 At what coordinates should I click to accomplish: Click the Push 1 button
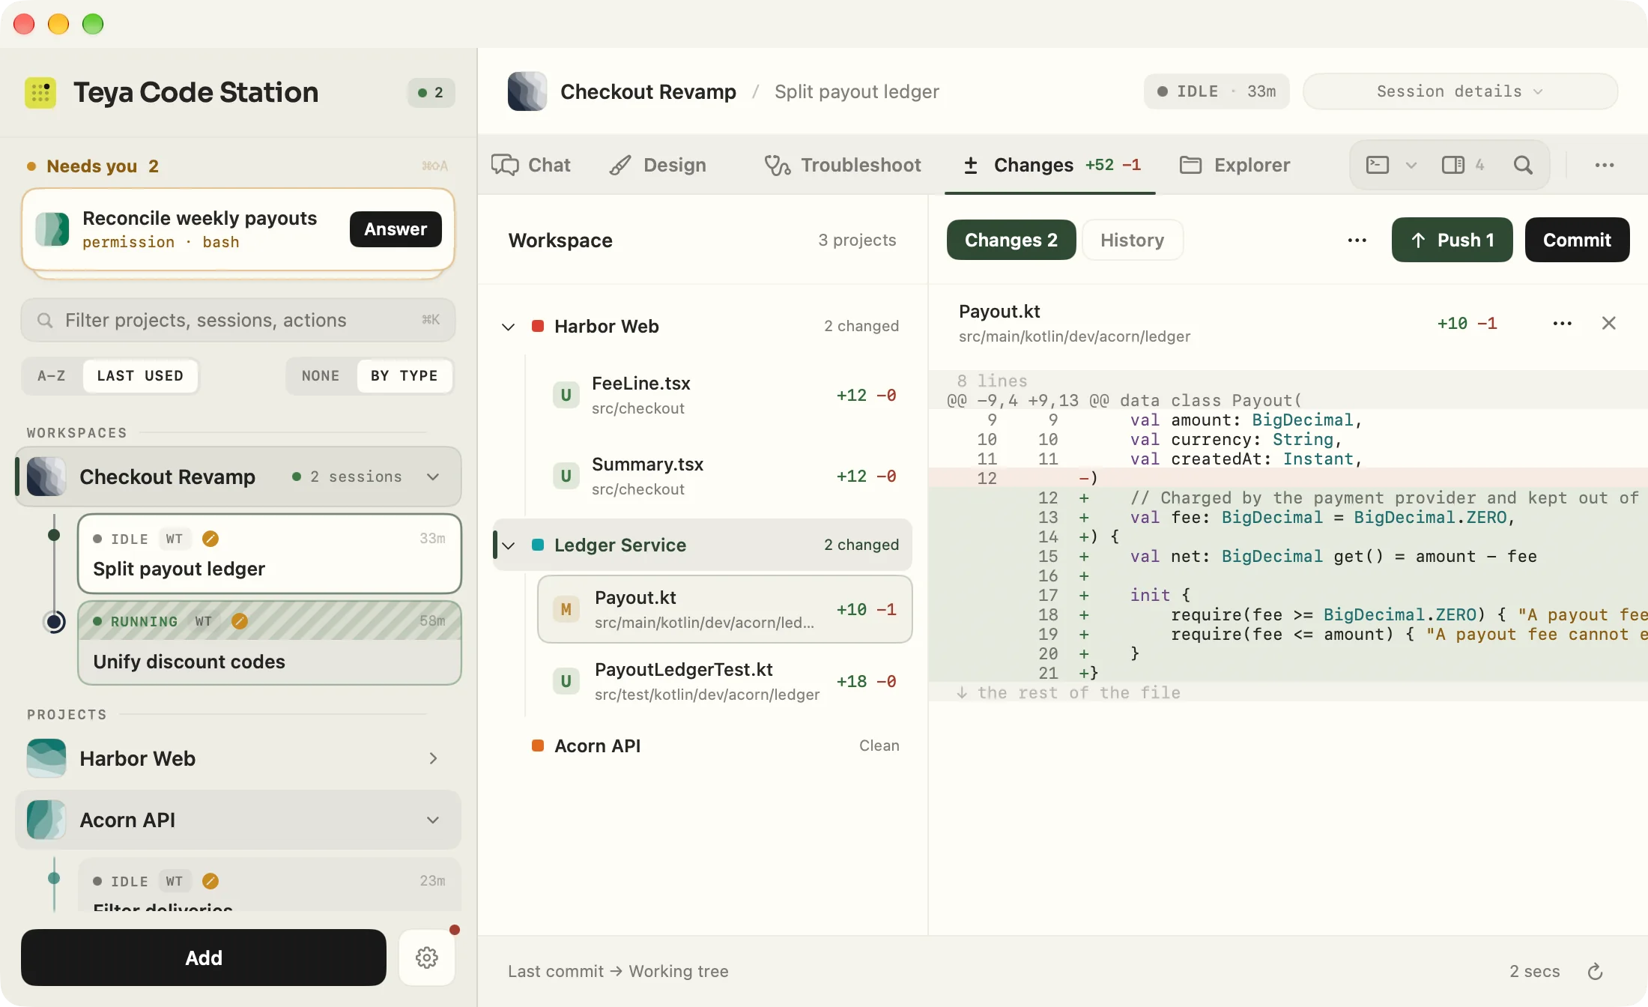[x=1452, y=240]
